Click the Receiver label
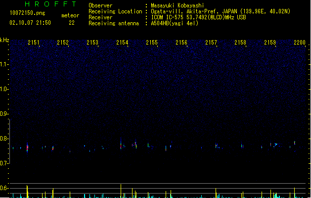Screen dimensions: 311x198 coord(100,17)
